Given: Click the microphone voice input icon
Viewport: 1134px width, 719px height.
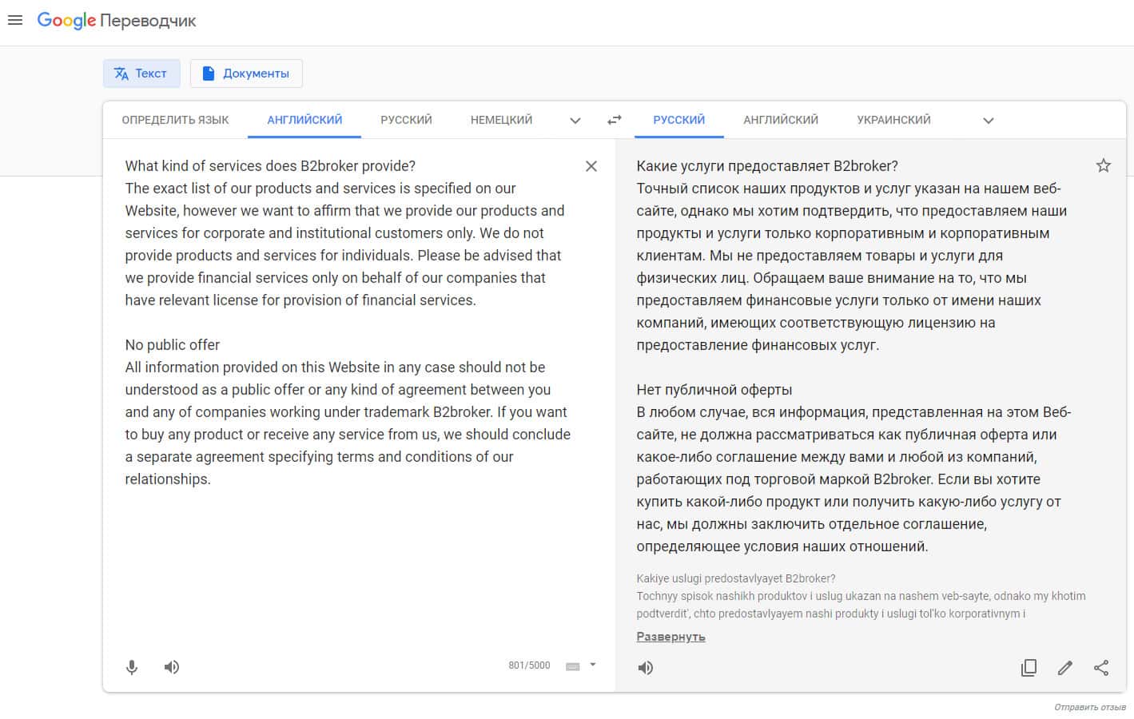Looking at the screenshot, I should click(x=132, y=667).
